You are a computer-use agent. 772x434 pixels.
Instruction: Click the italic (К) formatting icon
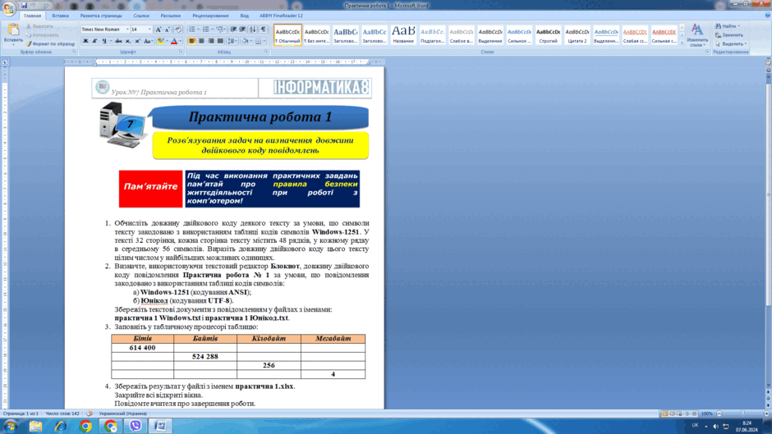(x=94, y=41)
